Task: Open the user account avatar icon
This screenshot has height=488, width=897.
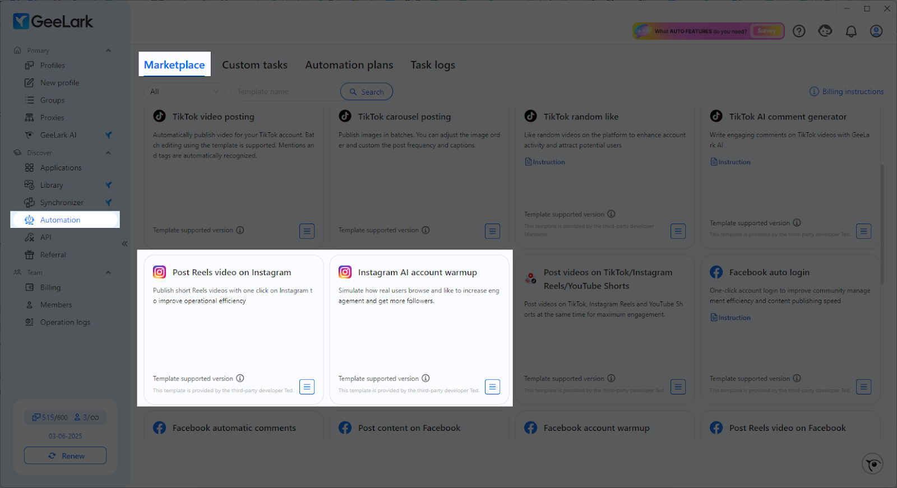Action: click(876, 31)
